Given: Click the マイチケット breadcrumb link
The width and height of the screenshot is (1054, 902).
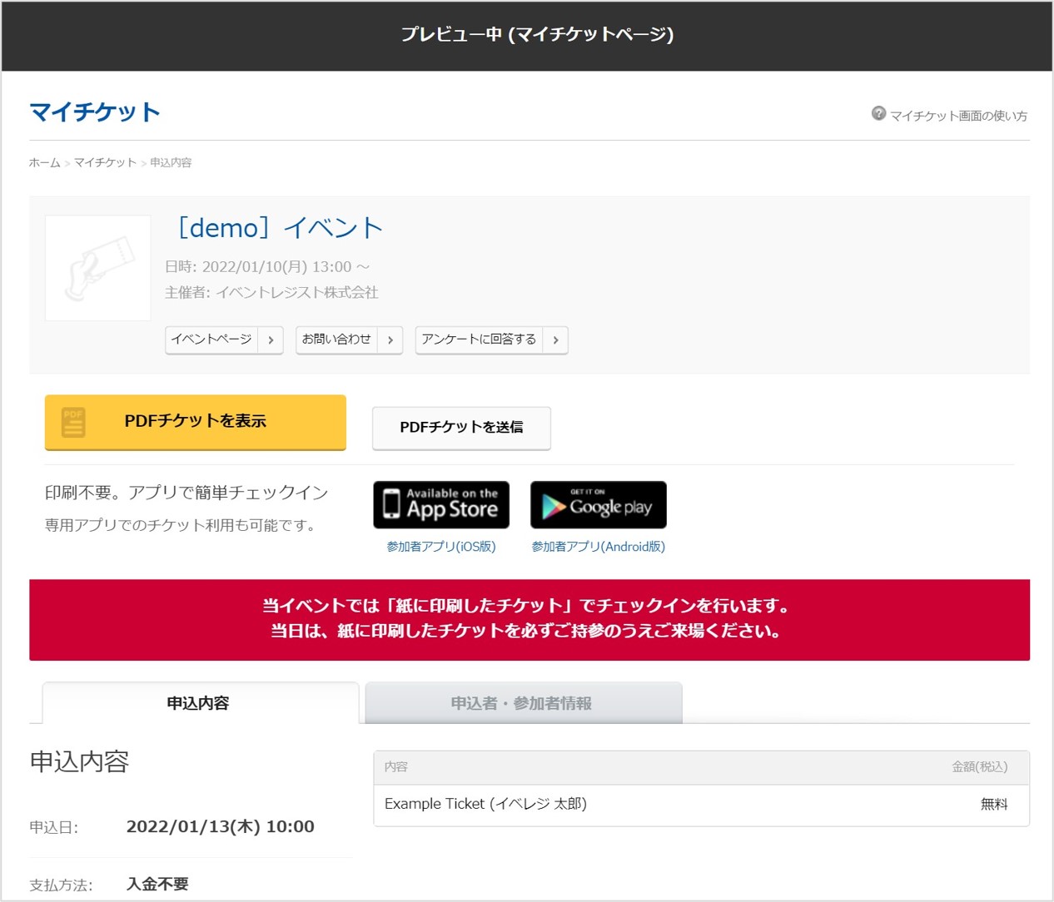Looking at the screenshot, I should [105, 162].
